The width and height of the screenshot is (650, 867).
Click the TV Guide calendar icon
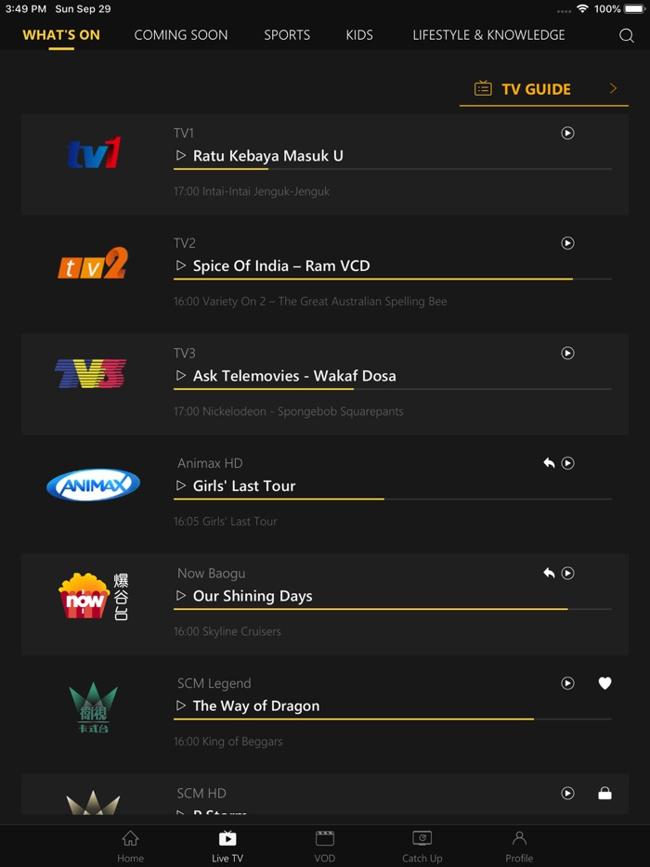click(x=482, y=88)
